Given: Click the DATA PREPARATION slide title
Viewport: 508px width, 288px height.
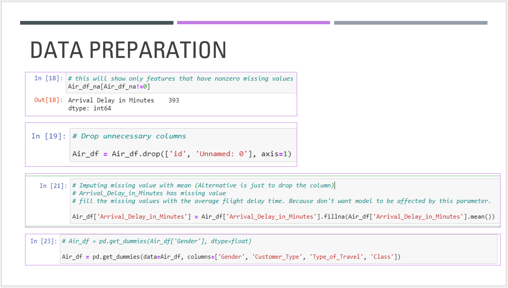Looking at the screenshot, I should pos(128,50).
